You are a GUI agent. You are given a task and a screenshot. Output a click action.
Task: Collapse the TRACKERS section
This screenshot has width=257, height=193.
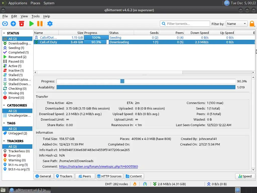(x=4, y=141)
